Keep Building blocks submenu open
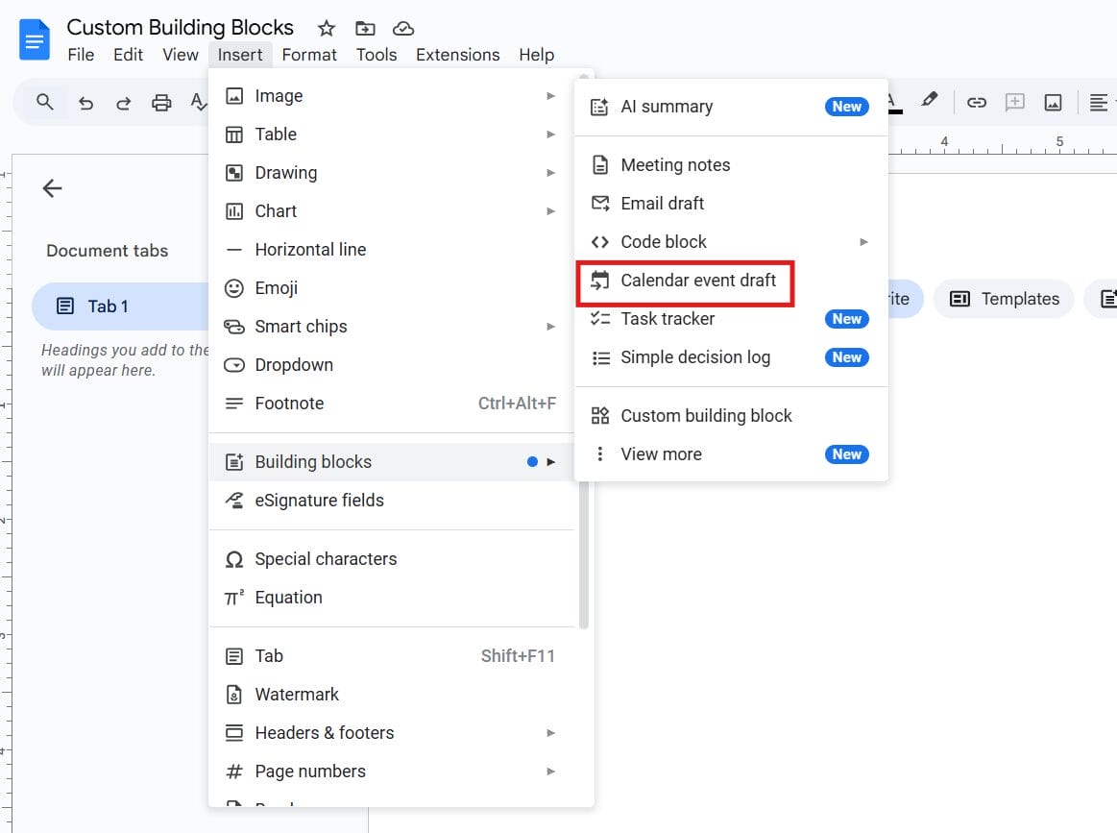 coord(391,462)
